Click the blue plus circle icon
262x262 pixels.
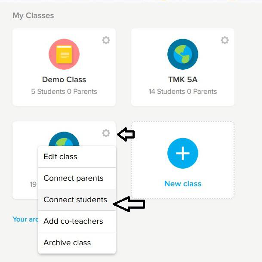(x=183, y=154)
